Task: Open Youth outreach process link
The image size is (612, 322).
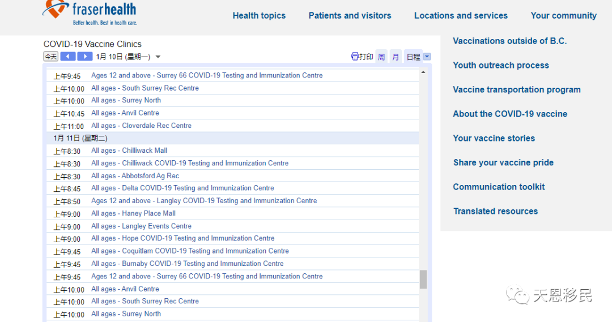Action: (501, 66)
